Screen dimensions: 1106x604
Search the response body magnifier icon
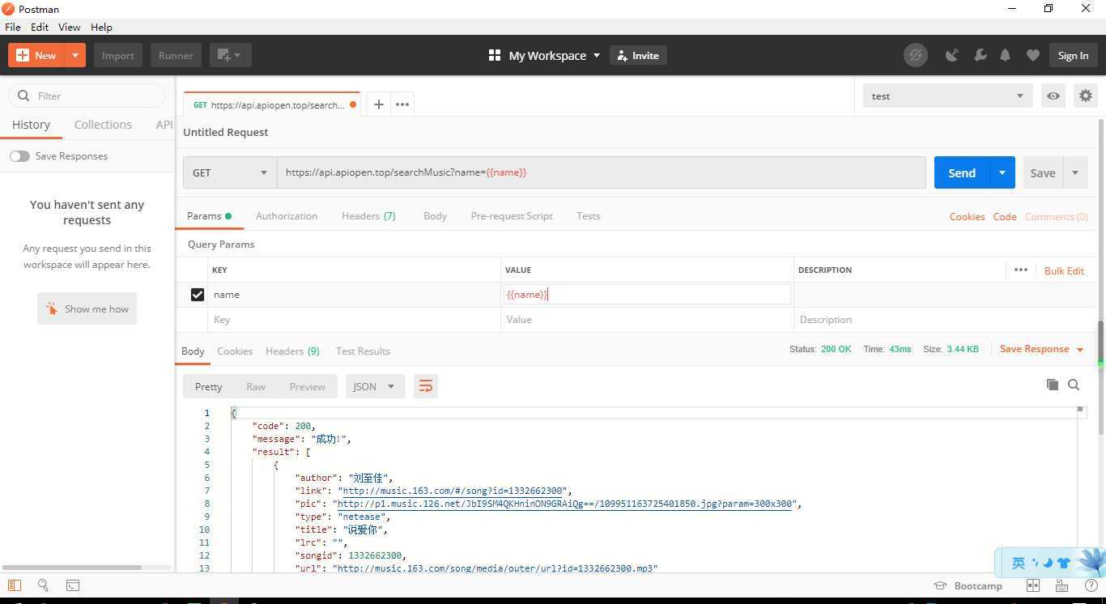1074,385
